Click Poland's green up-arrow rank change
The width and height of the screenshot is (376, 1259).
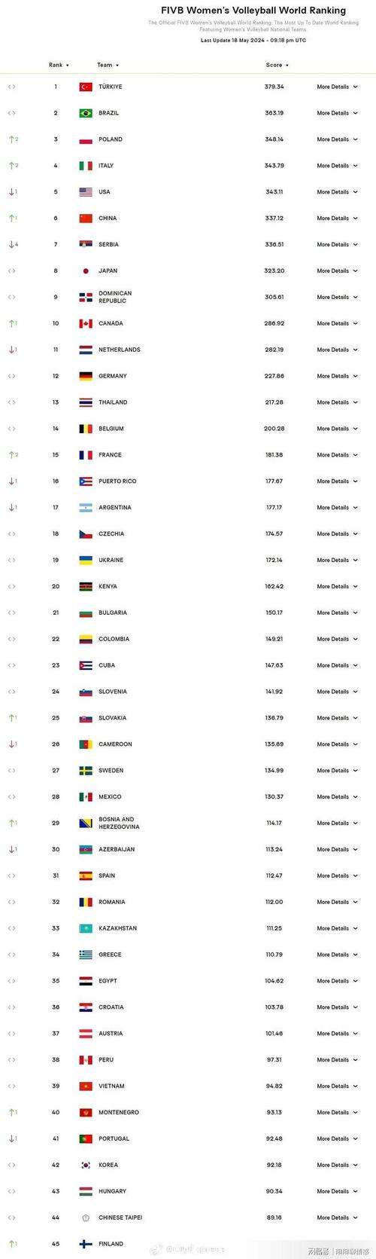click(13, 139)
